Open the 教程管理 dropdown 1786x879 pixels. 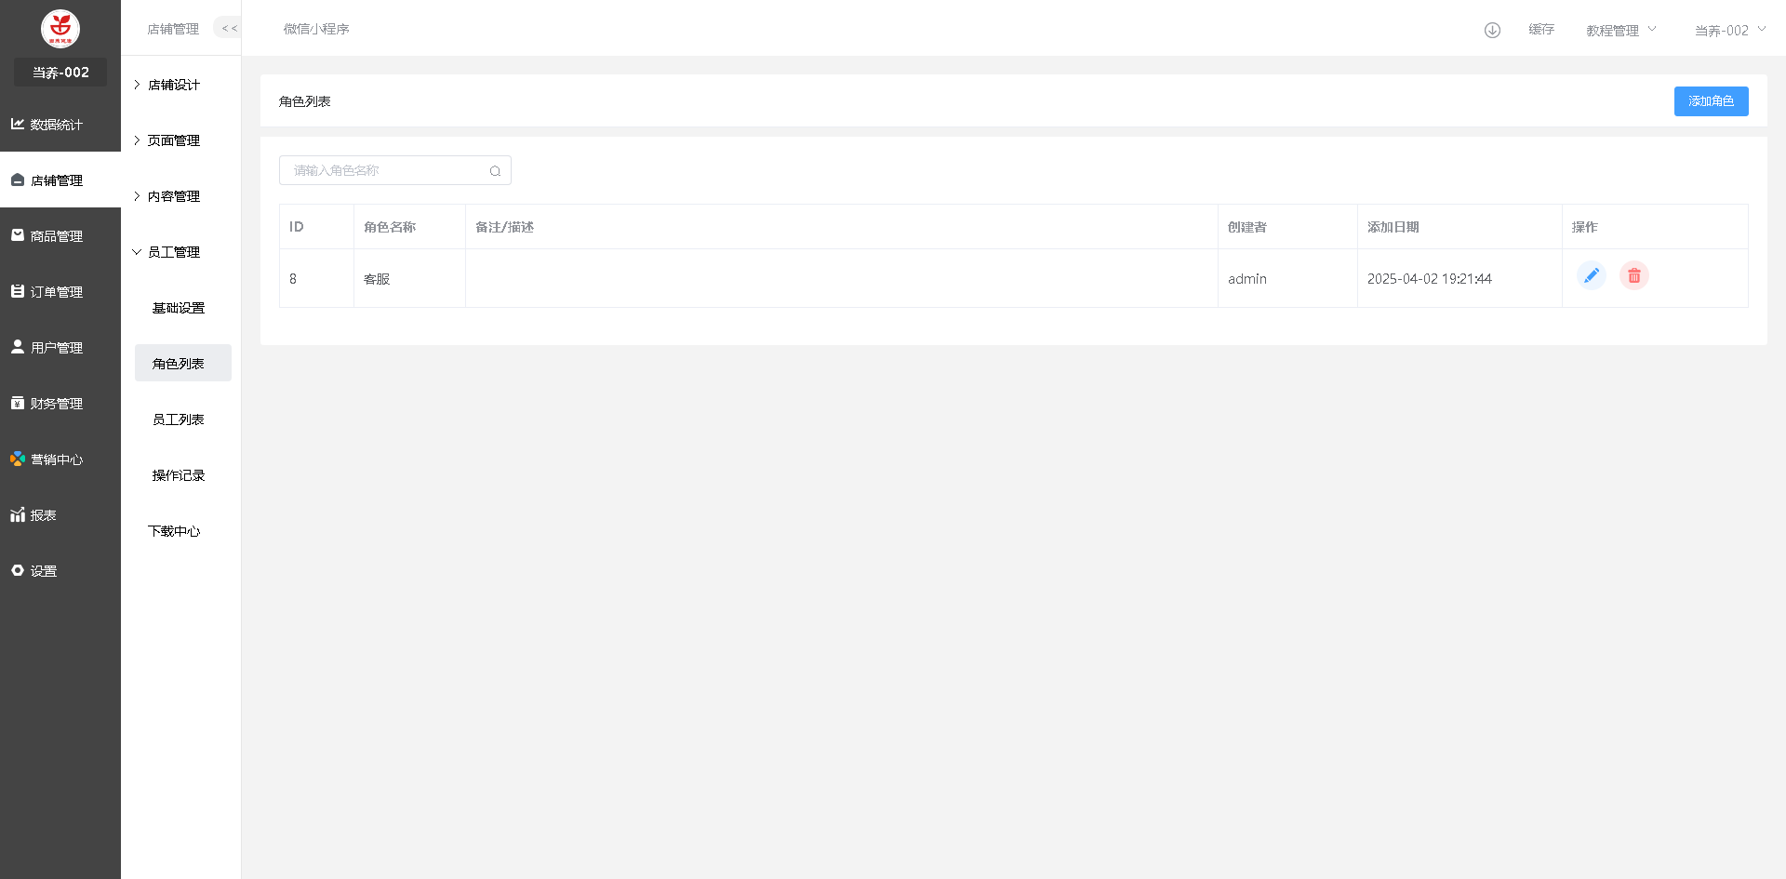tap(1620, 31)
